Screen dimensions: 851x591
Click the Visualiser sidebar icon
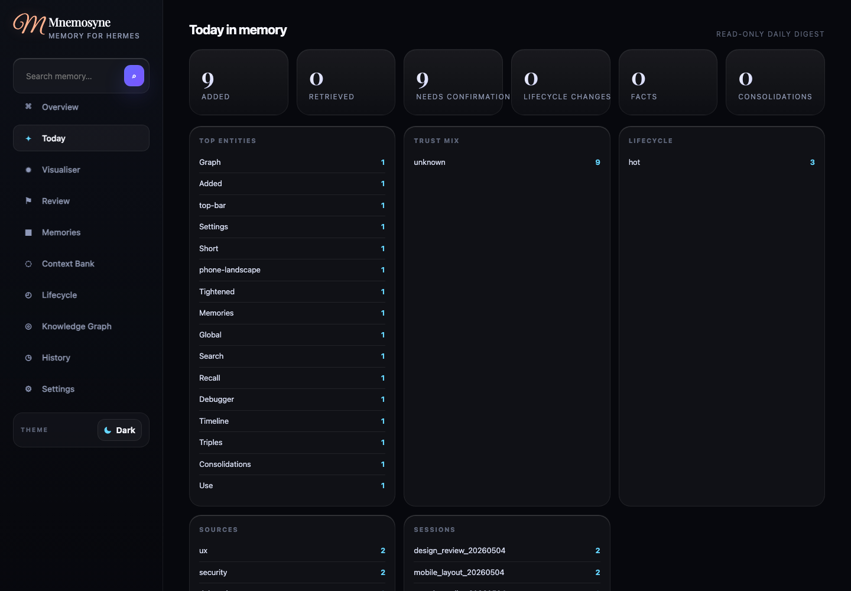(x=28, y=170)
